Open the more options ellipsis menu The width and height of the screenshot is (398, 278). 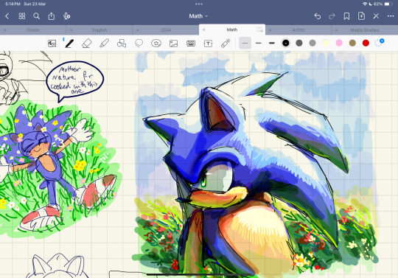pos(391,16)
